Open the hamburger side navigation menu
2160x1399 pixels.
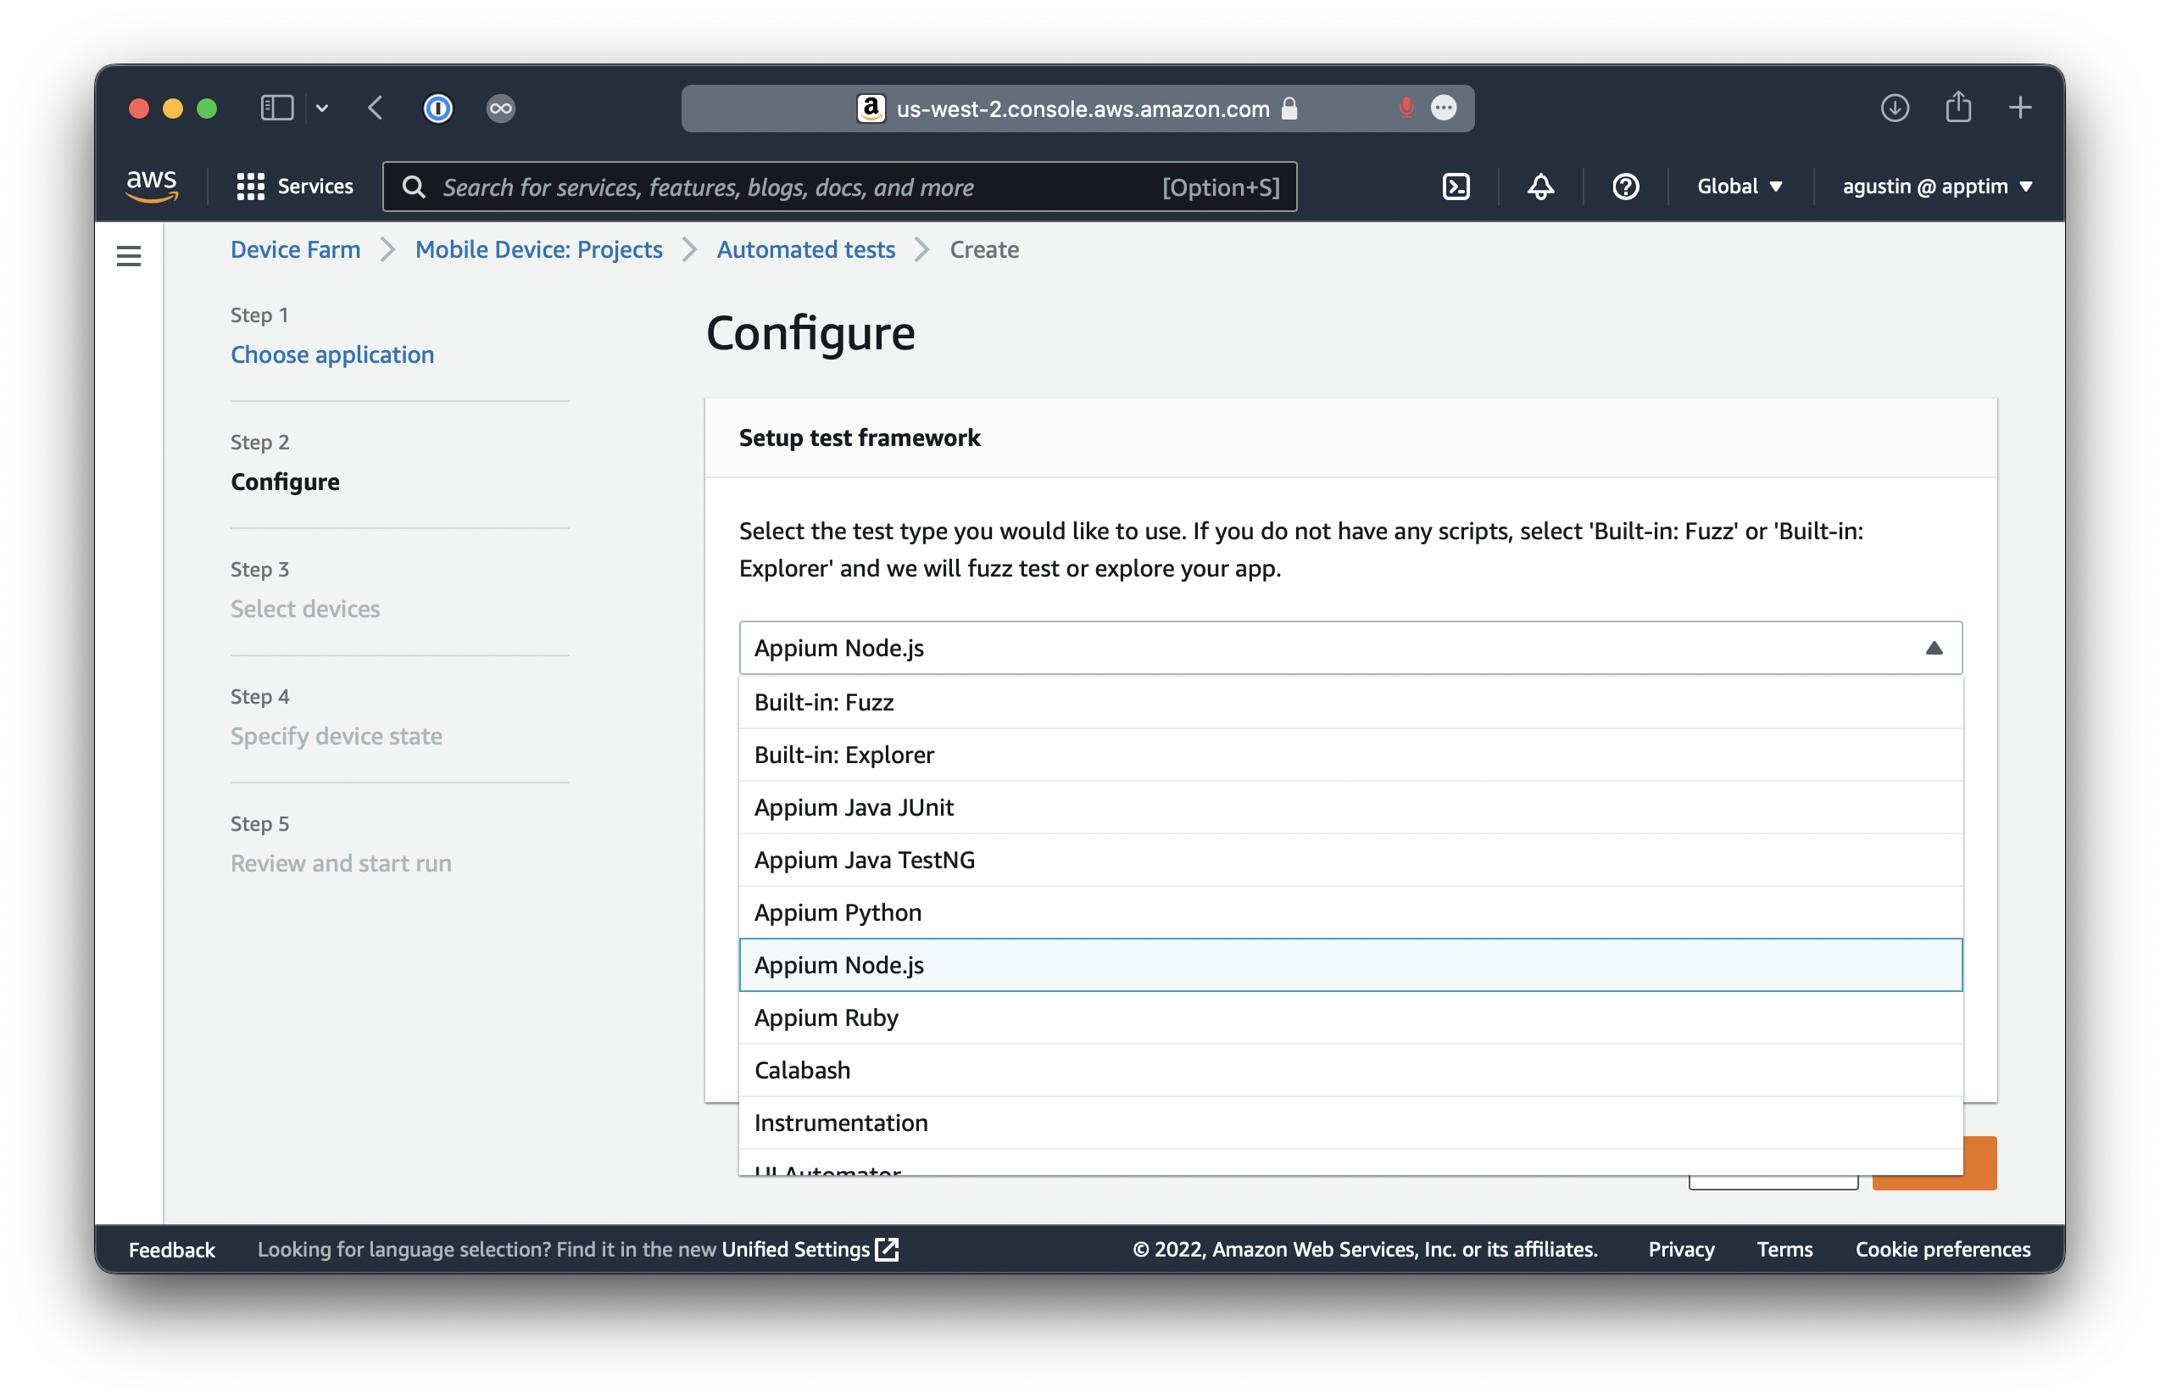[129, 256]
